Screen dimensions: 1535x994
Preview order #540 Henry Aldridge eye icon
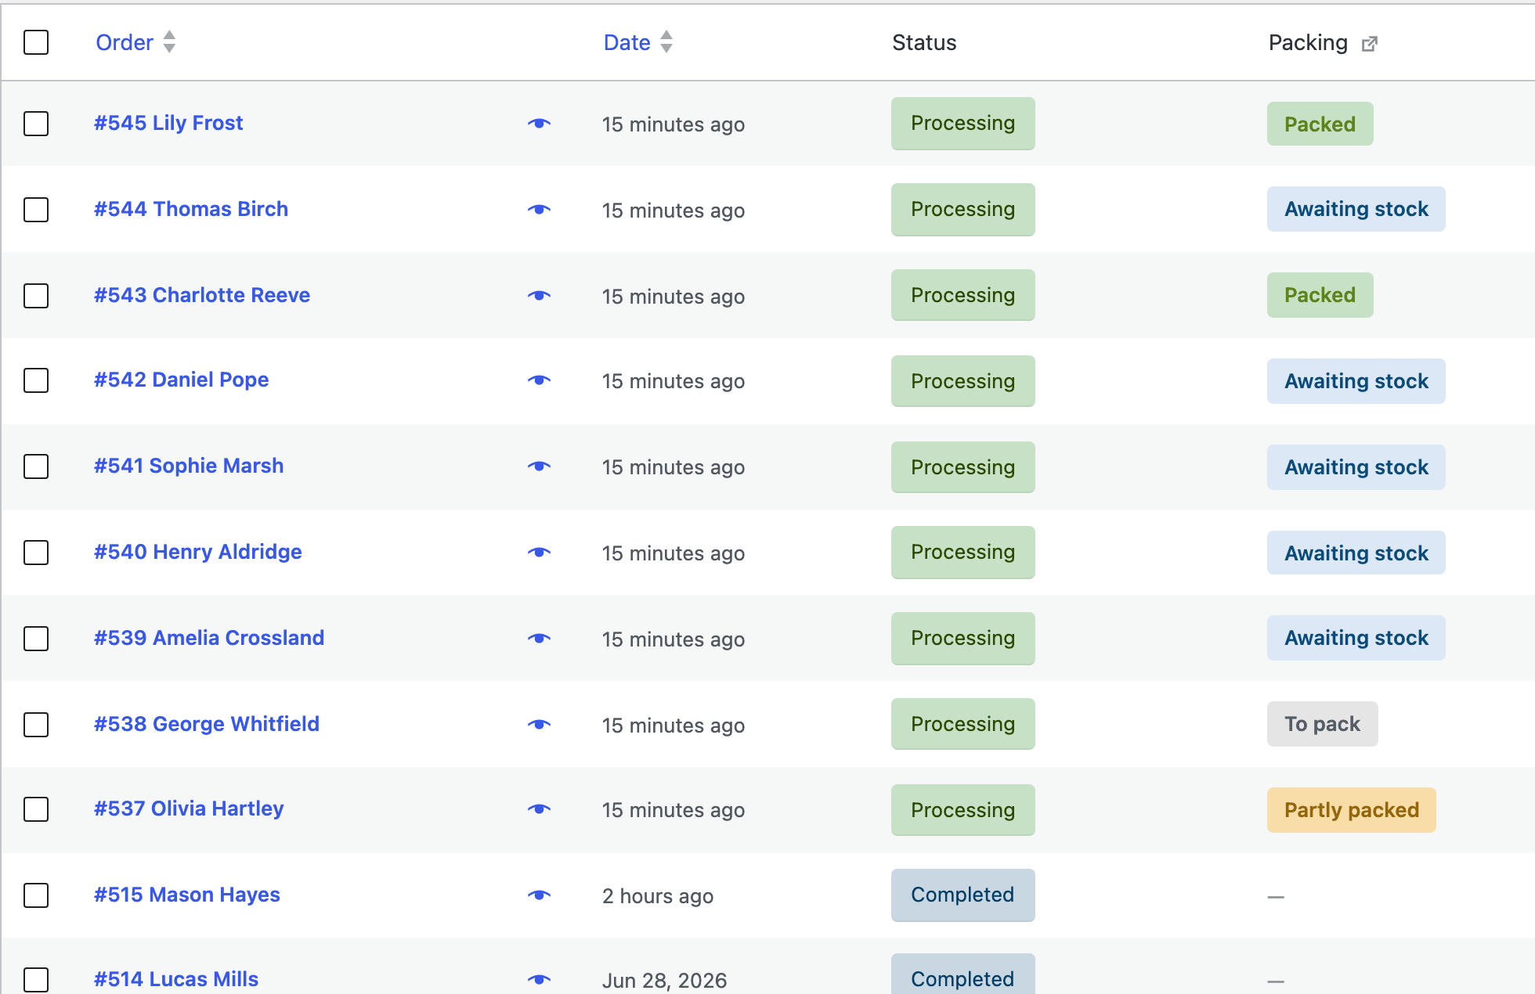(539, 553)
